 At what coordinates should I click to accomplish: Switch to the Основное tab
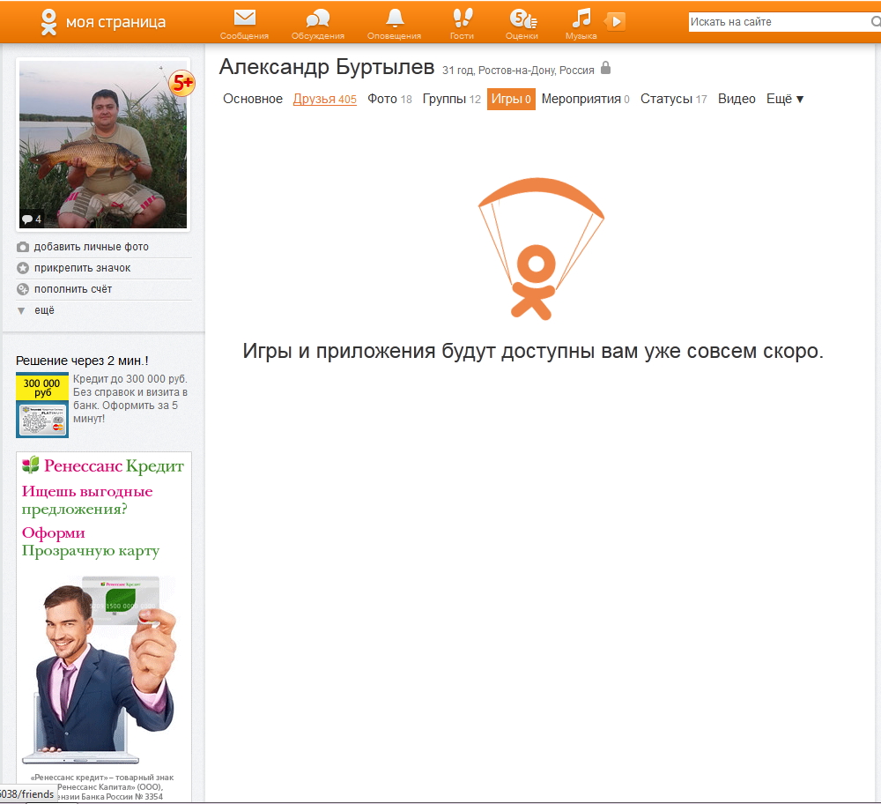pos(253,99)
